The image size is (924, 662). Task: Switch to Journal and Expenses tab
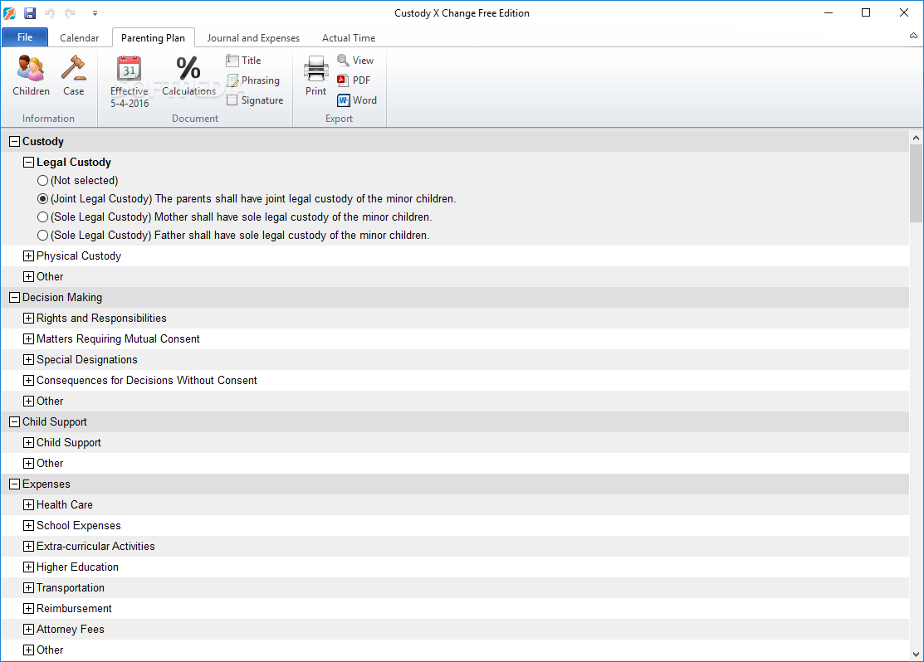point(253,37)
